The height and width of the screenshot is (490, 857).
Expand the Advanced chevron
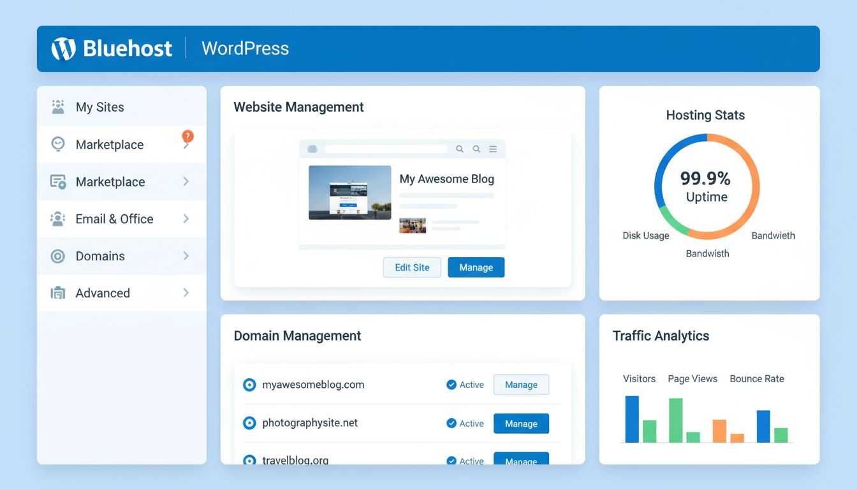[186, 293]
